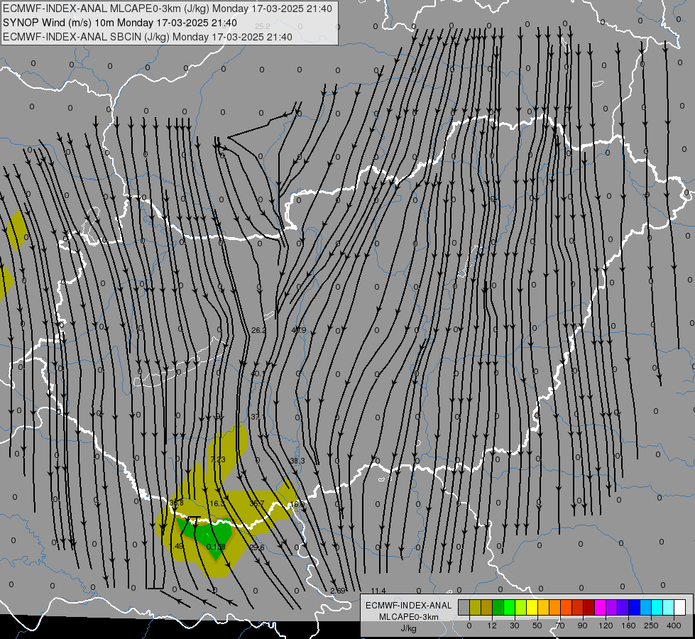
Task: Click the map value 38.8
Action: tap(176, 503)
